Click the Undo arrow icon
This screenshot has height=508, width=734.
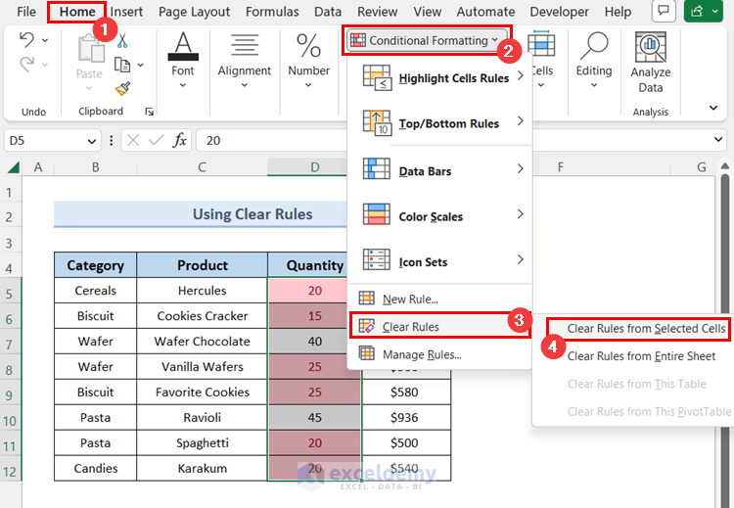[x=26, y=40]
